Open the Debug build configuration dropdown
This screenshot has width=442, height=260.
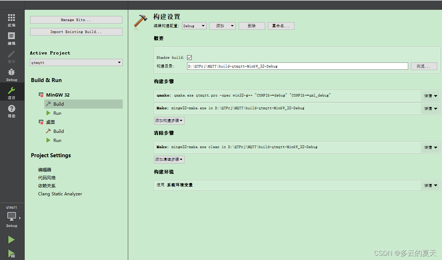click(x=194, y=26)
